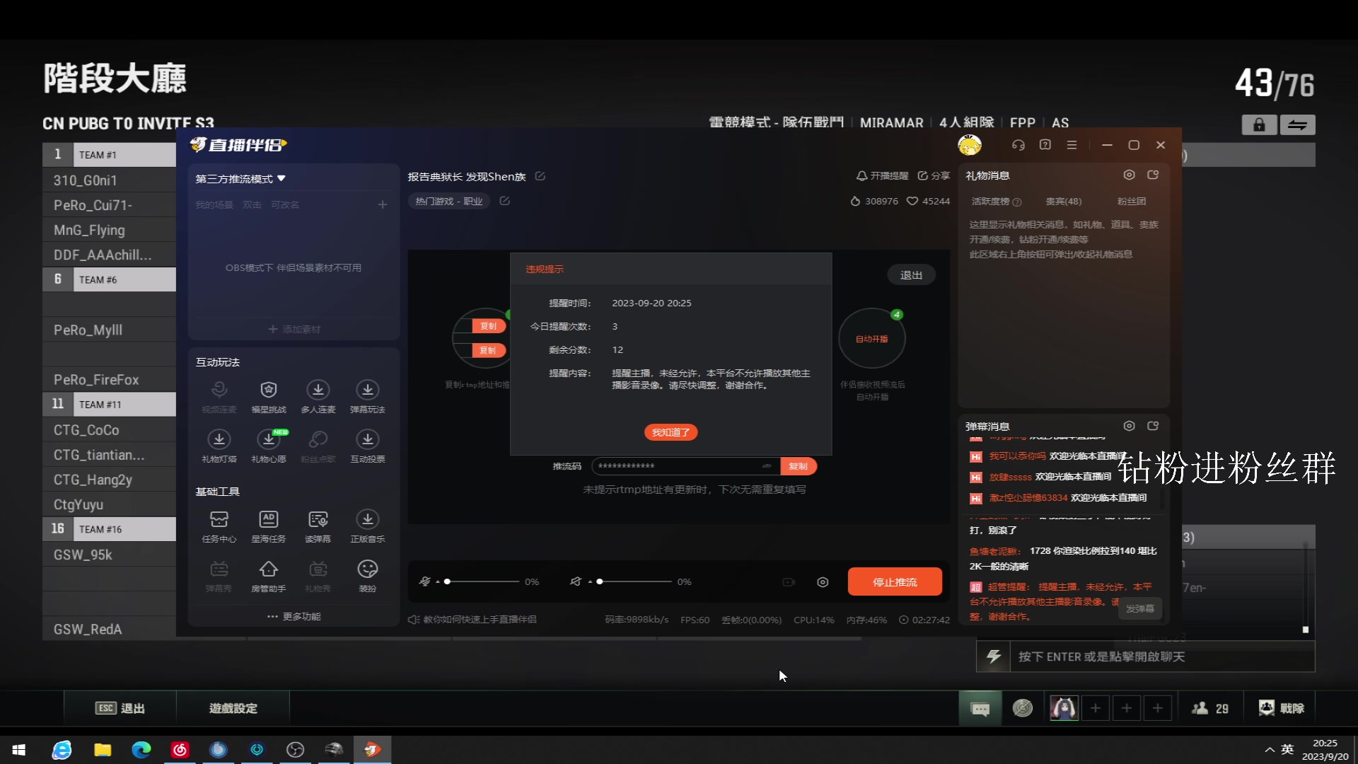Open 弹幕消息 panel settings icon
The width and height of the screenshot is (1358, 764).
(1130, 426)
